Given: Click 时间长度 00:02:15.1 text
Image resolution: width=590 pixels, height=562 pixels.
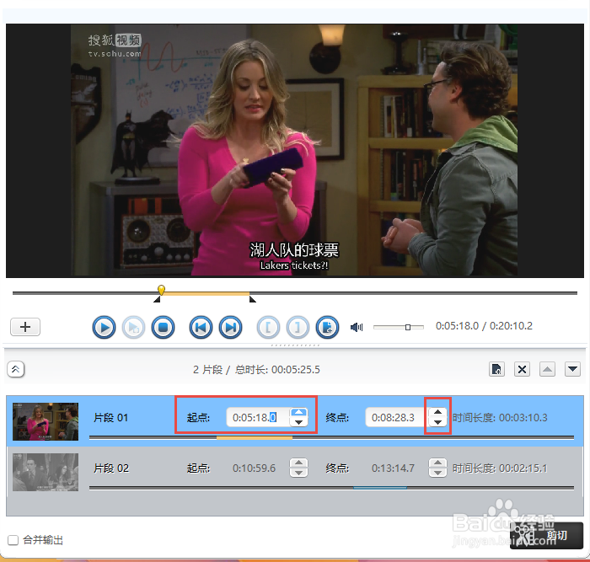Looking at the screenshot, I should tap(500, 468).
